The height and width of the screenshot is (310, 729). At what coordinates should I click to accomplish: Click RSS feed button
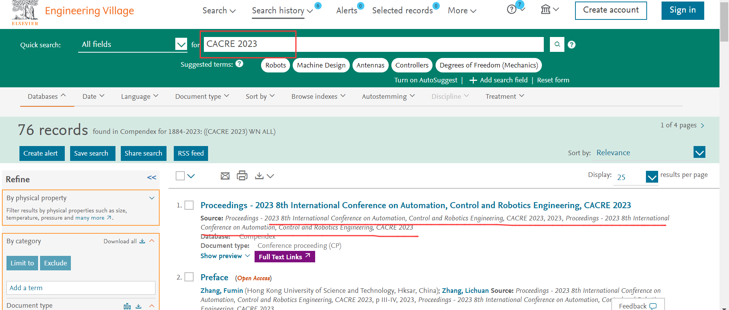tap(191, 153)
